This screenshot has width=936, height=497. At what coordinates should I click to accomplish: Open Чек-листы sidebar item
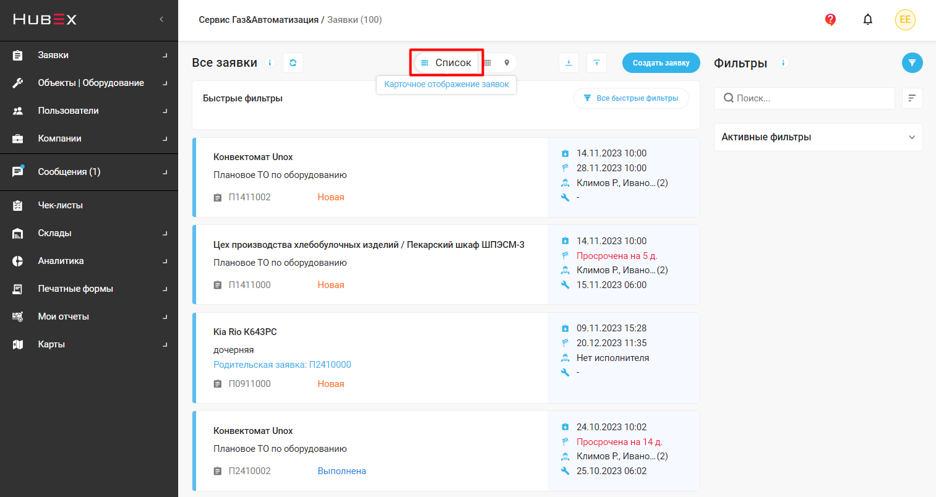pos(89,205)
